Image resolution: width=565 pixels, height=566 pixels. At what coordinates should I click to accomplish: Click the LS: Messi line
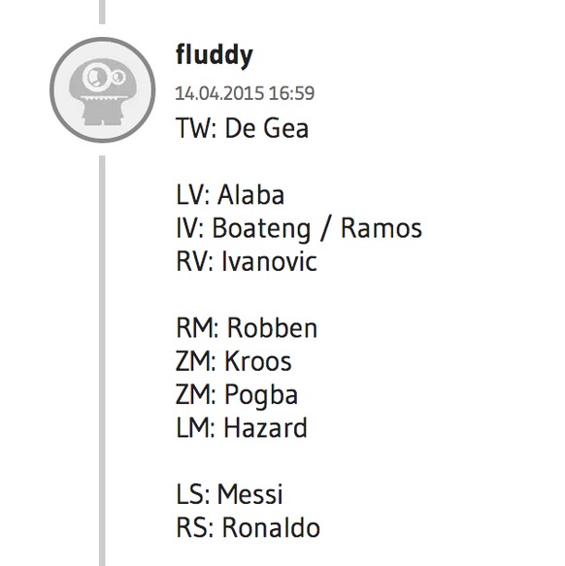[x=229, y=494]
